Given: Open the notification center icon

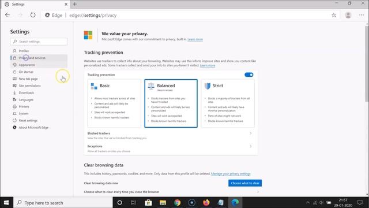Looking at the screenshot, I should (x=360, y=203).
